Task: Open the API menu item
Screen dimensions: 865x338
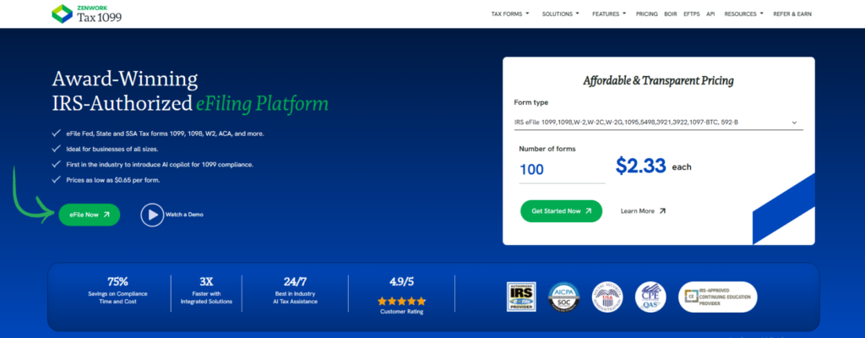Action: 710,14
